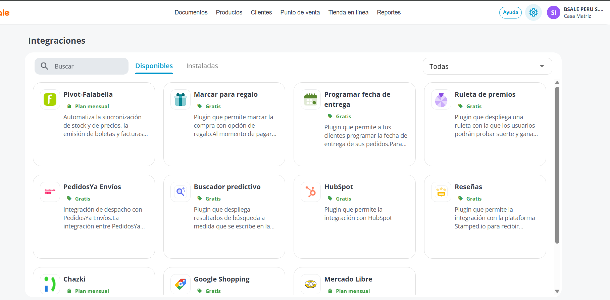Click the scrollbar up arrow

tap(557, 83)
